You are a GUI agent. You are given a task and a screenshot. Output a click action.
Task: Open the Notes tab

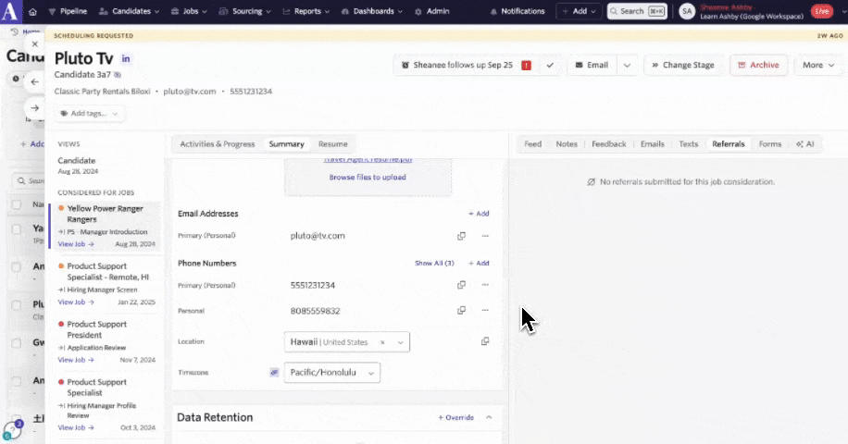point(567,144)
